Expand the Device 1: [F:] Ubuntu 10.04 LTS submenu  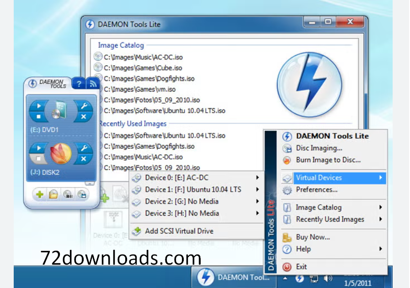point(192,189)
